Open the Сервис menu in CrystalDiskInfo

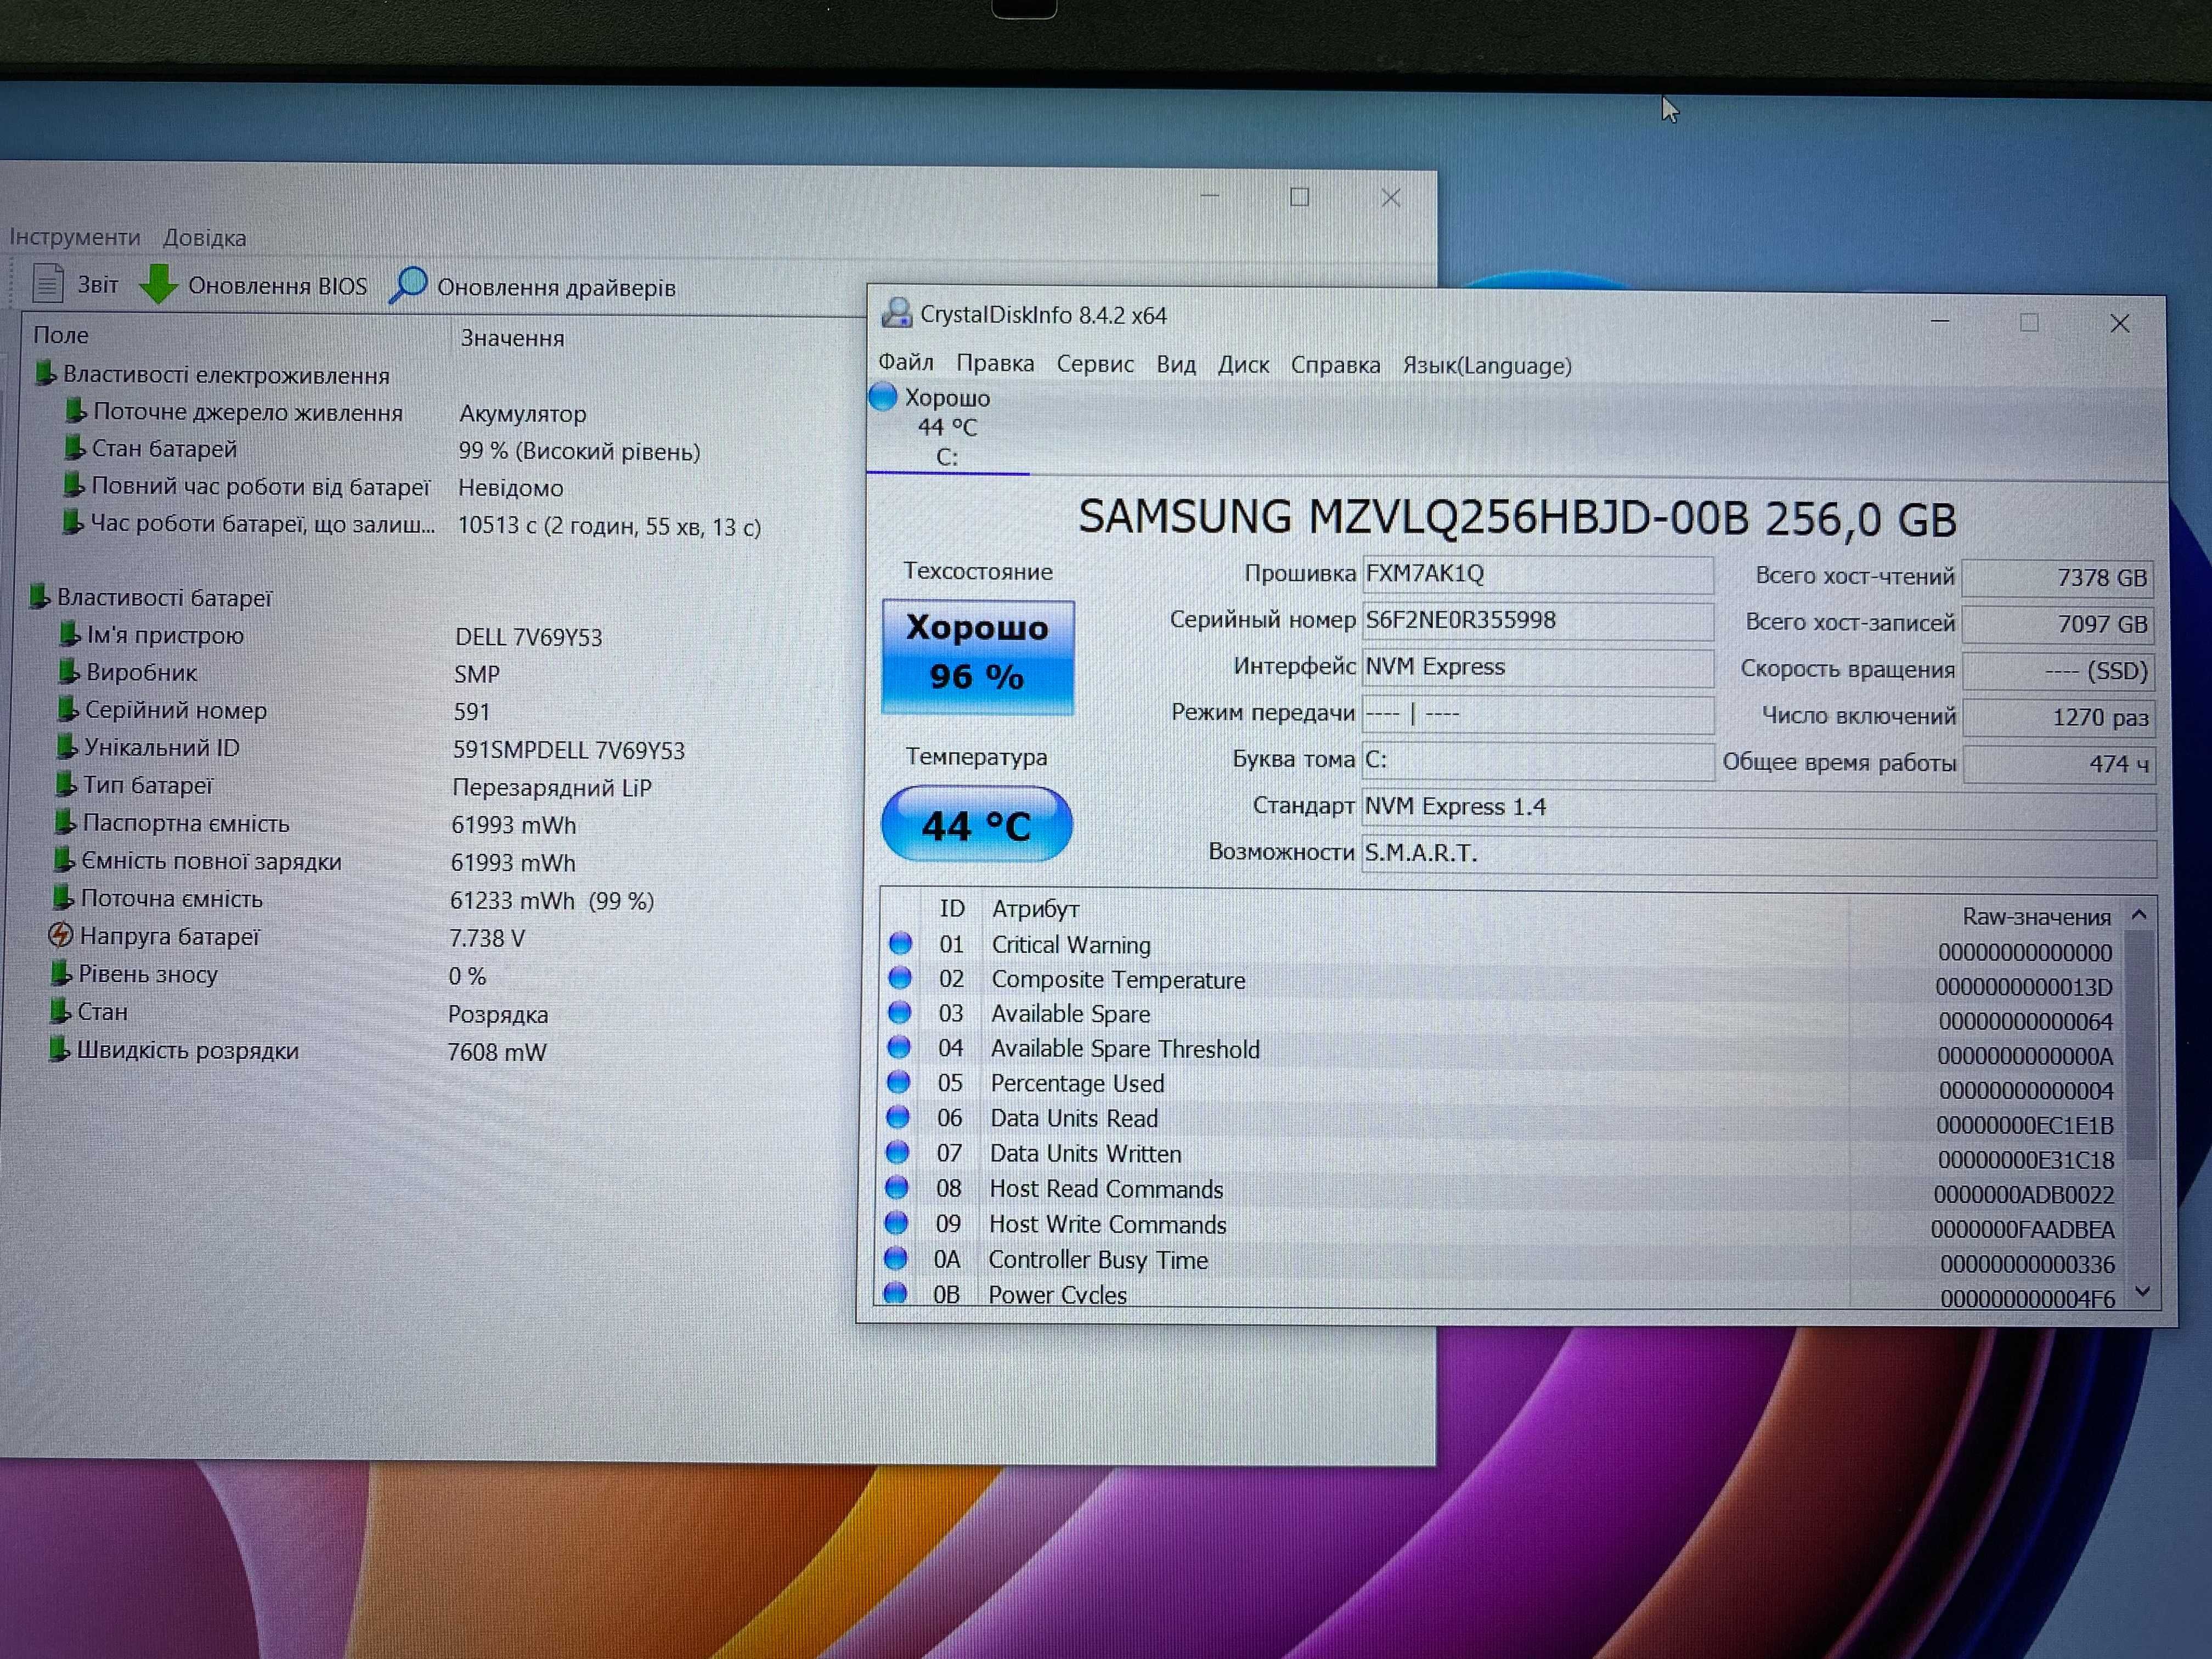(1095, 364)
